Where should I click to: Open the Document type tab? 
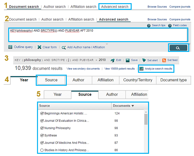click(x=173, y=80)
